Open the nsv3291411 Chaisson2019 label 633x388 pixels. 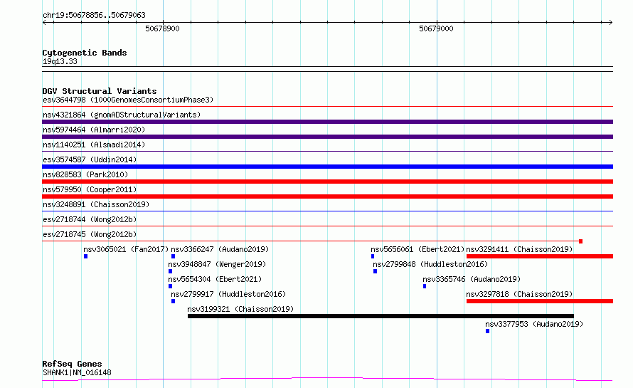point(520,249)
